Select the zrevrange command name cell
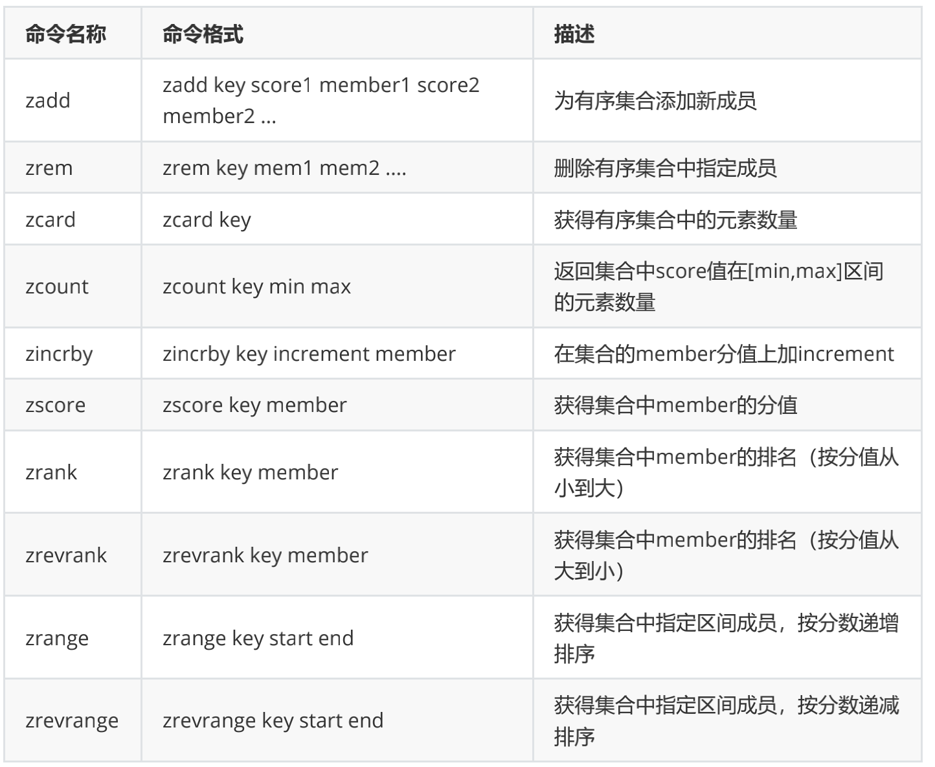935x767 pixels. coord(73,720)
